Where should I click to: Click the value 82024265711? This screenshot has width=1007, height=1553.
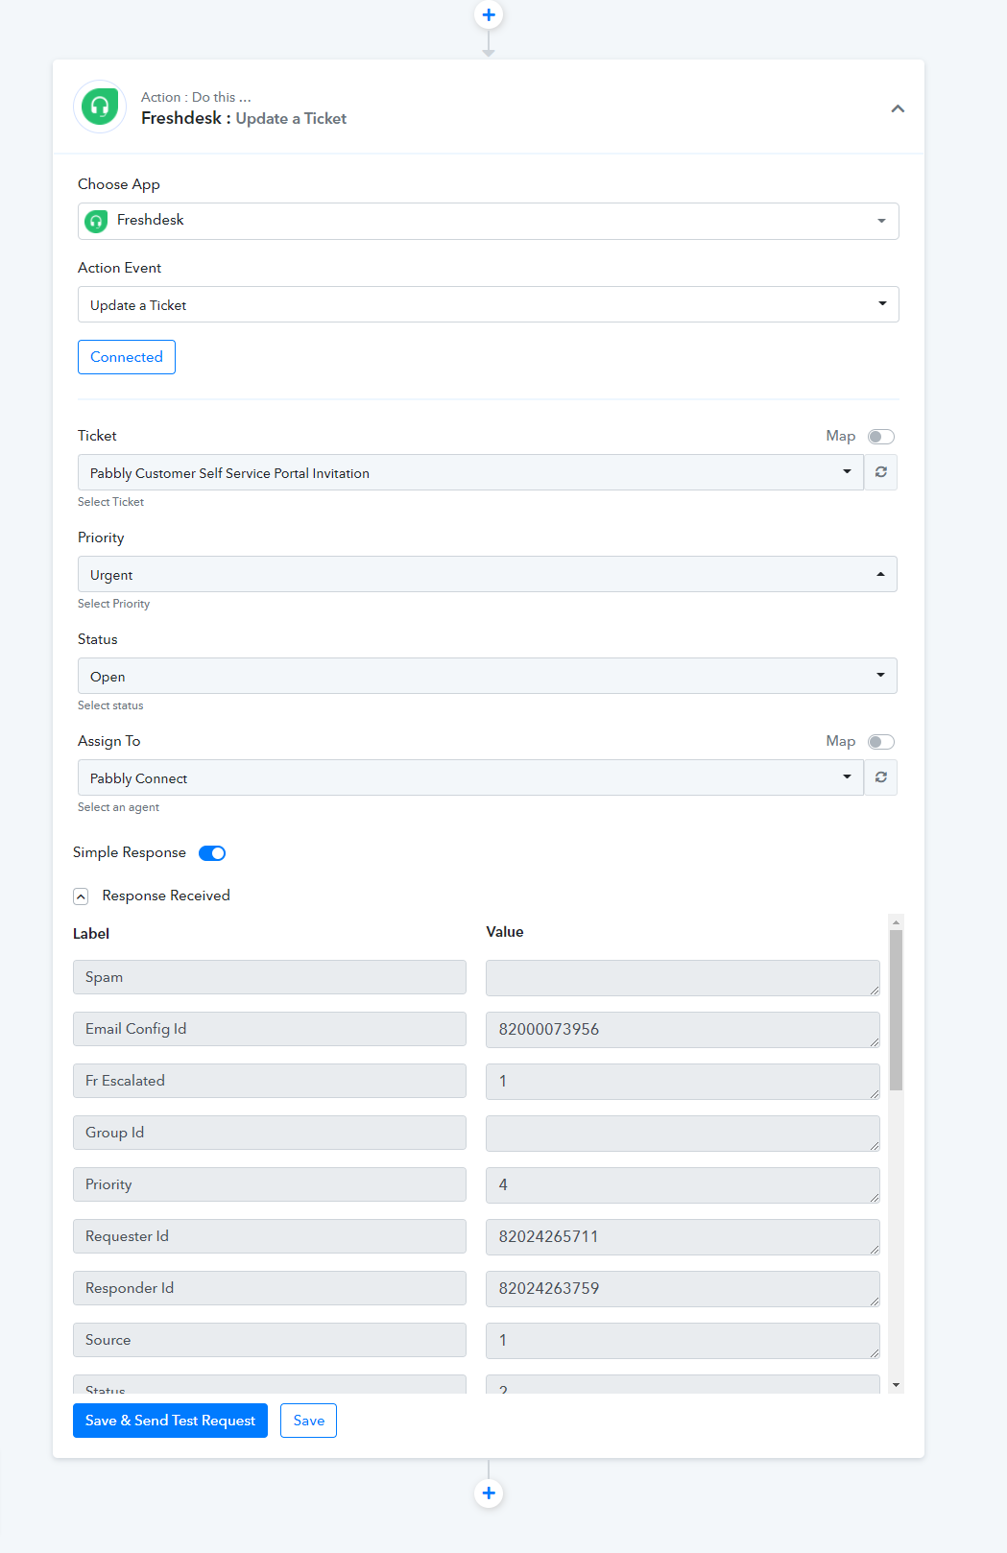click(x=683, y=1236)
